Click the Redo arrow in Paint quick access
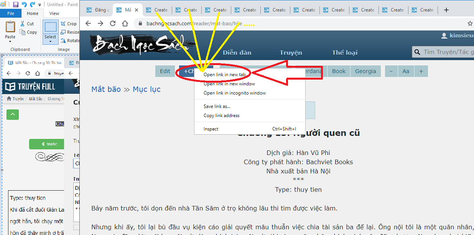The width and height of the screenshot is (474, 235). pos(32,5)
